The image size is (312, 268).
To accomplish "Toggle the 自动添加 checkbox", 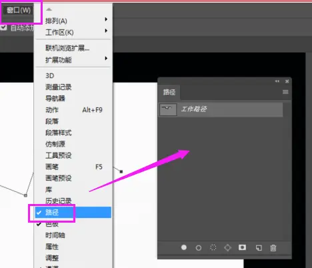I will pos(3,27).
